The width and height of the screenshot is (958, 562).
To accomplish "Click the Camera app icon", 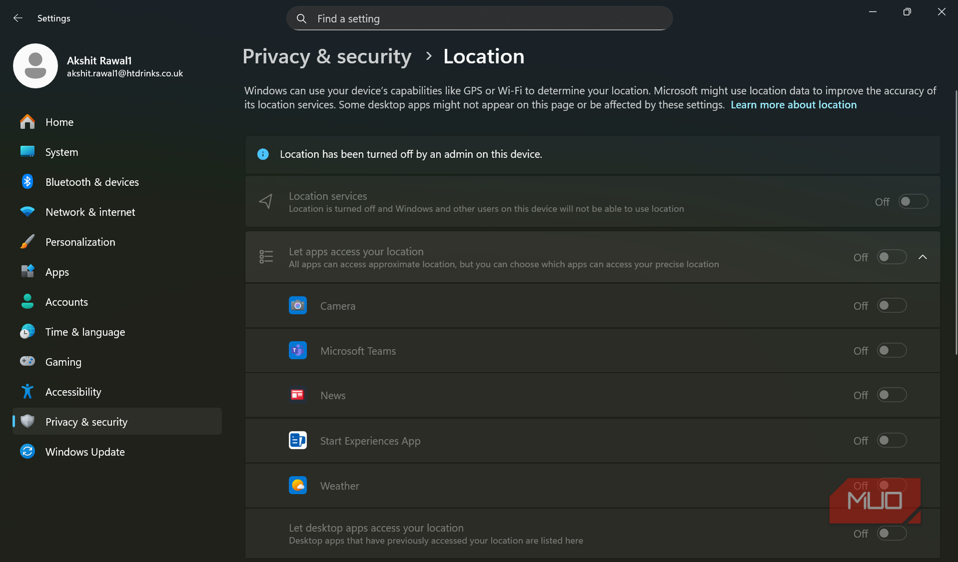I will click(x=298, y=305).
